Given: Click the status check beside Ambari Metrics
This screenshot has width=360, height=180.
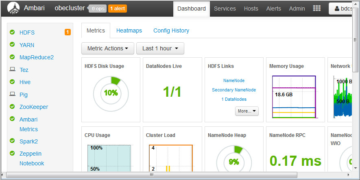Looking at the screenshot, I should (12, 119).
